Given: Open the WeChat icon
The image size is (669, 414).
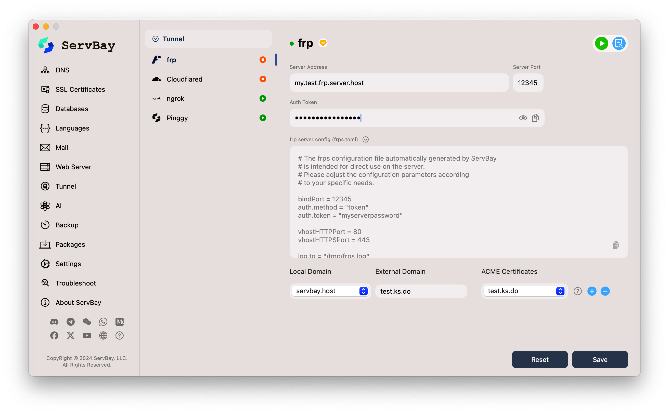Looking at the screenshot, I should tap(87, 322).
